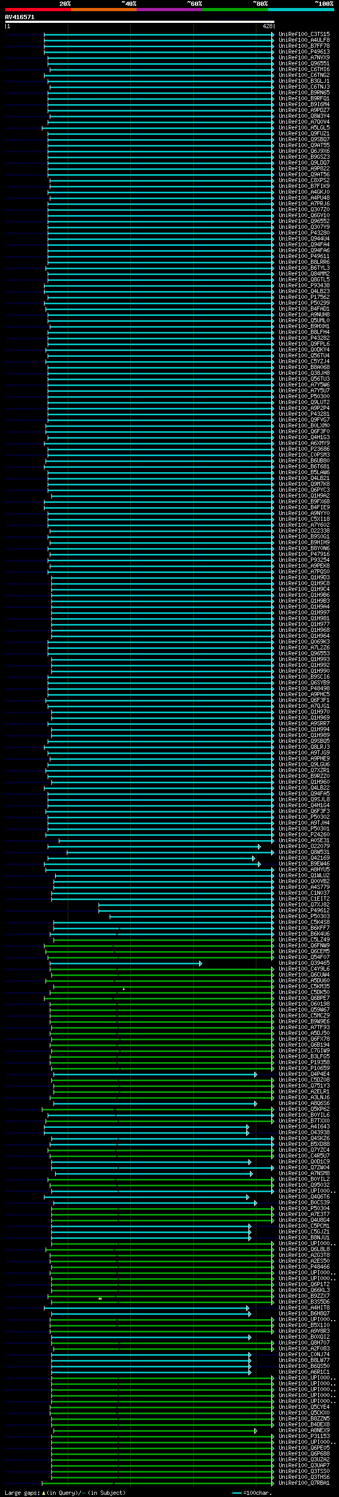Click the UniRef100_O22338 entry
The width and height of the screenshot is (339, 1497).
tap(304, 531)
